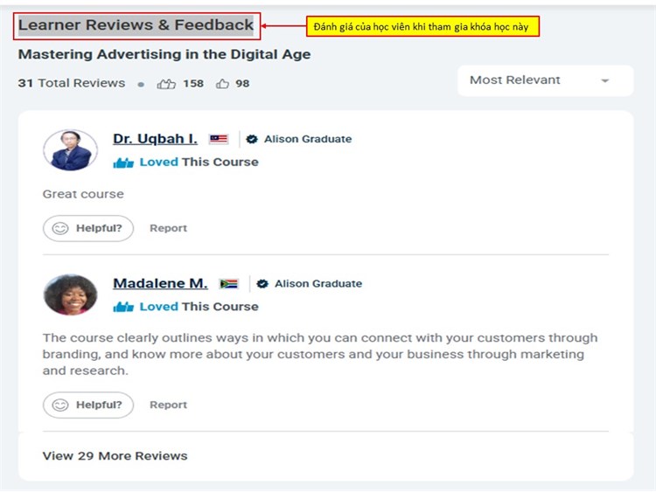This screenshot has height=492, width=656.
Task: Click the double thumbs-up icon beside 158
Action: [x=166, y=84]
